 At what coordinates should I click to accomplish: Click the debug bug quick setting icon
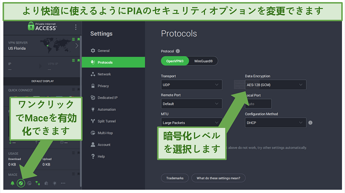pyautogui.click(x=46, y=183)
